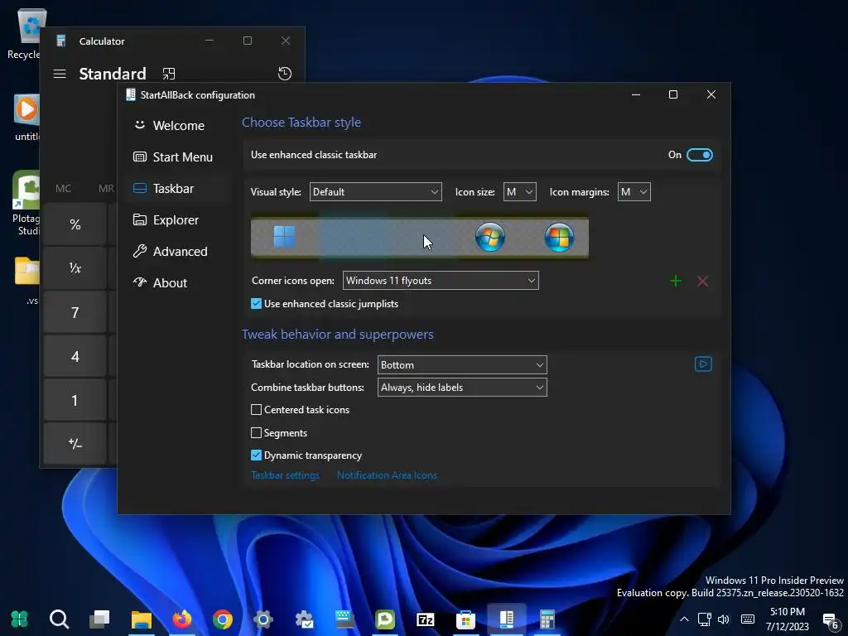Open the About section
This screenshot has height=636, width=848.
coord(178,283)
